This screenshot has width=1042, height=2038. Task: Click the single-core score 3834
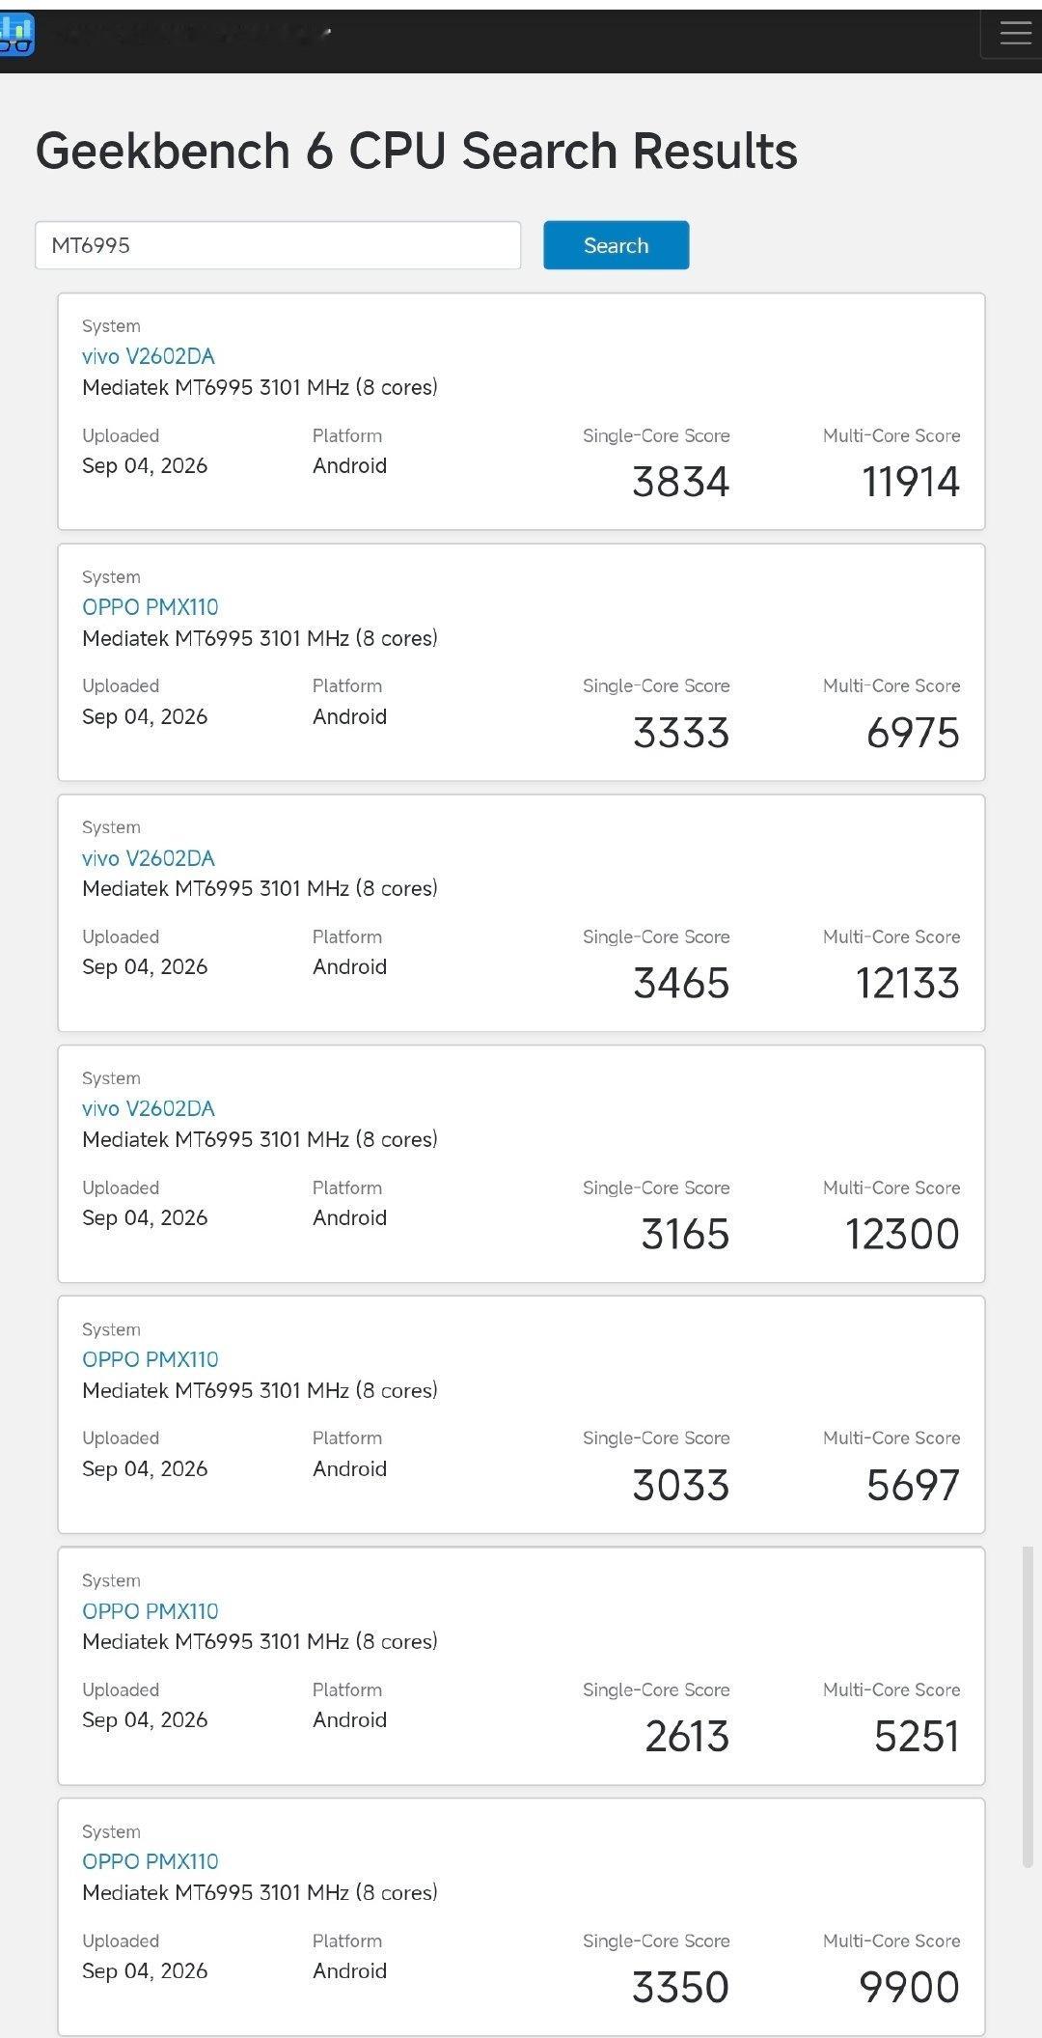[681, 482]
